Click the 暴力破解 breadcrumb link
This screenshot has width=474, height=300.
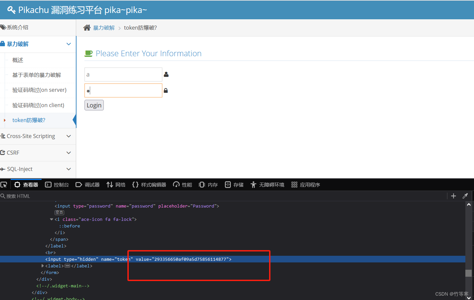pyautogui.click(x=104, y=28)
